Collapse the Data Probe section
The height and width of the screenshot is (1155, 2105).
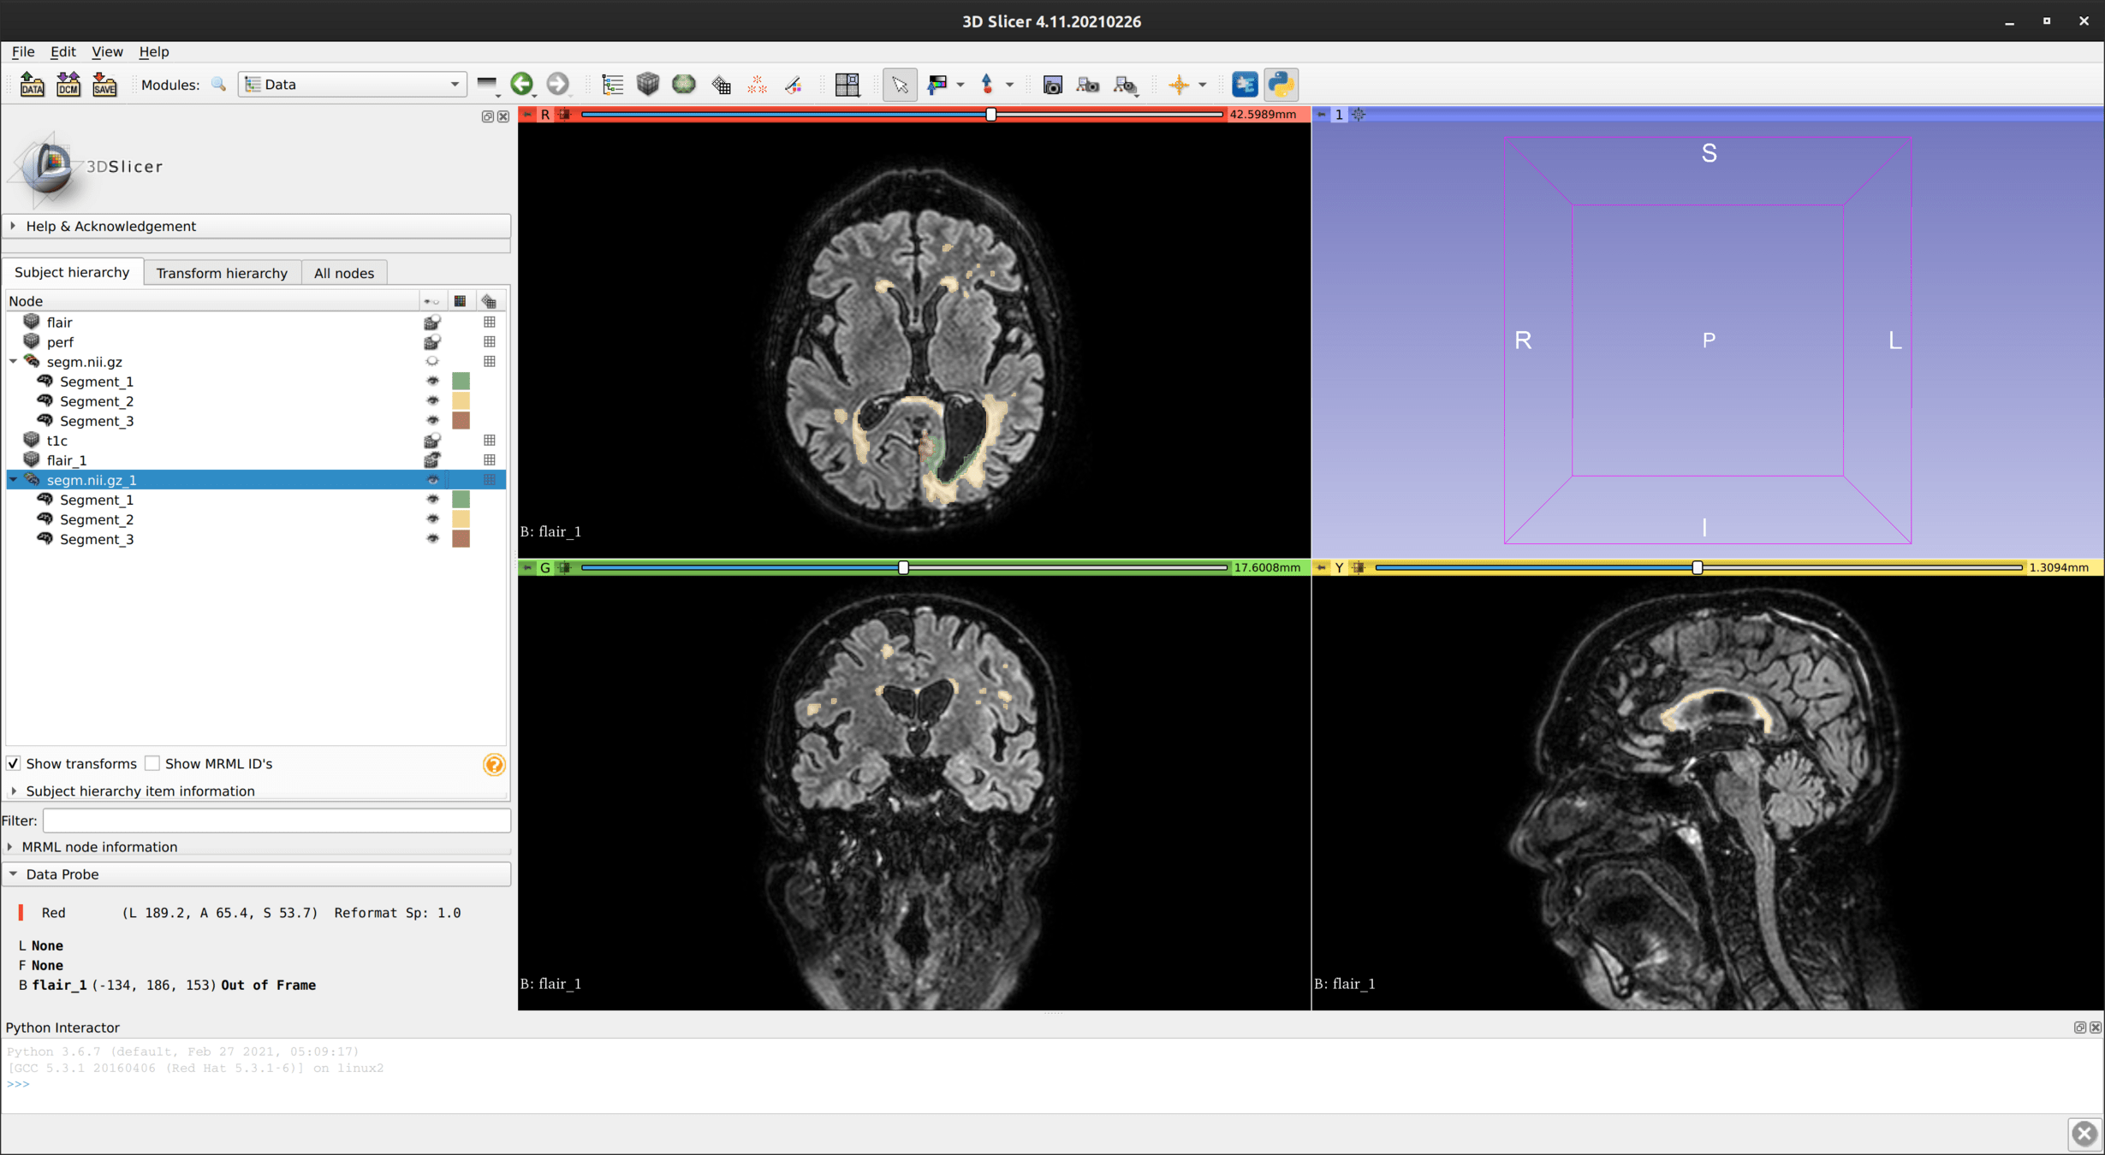[62, 874]
